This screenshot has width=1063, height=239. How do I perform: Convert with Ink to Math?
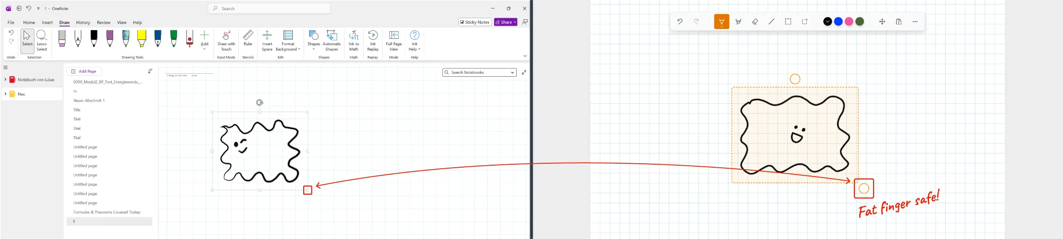pos(354,40)
